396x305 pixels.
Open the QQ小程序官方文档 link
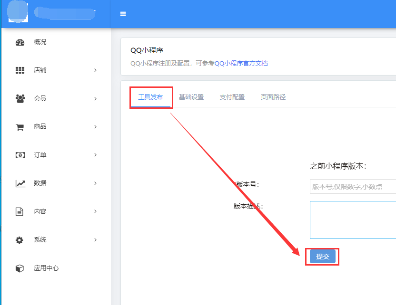coord(241,63)
